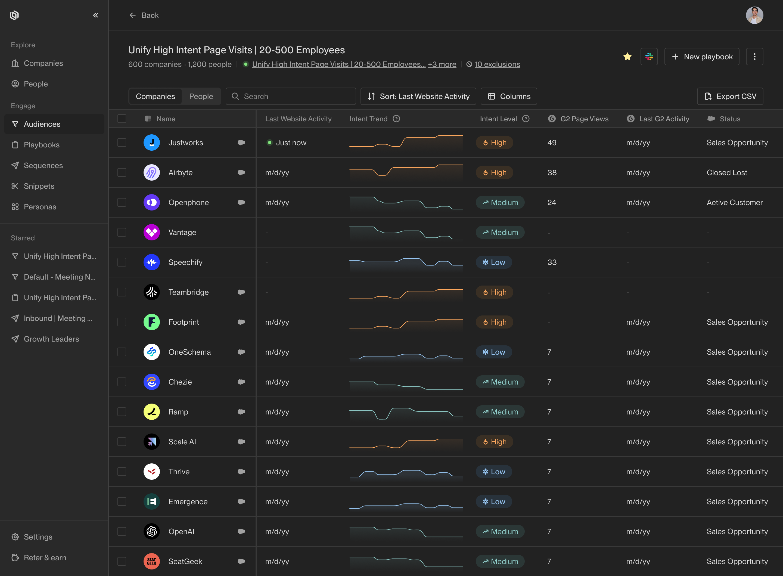Open the 10 exclusions link
The height and width of the screenshot is (576, 783).
click(497, 64)
